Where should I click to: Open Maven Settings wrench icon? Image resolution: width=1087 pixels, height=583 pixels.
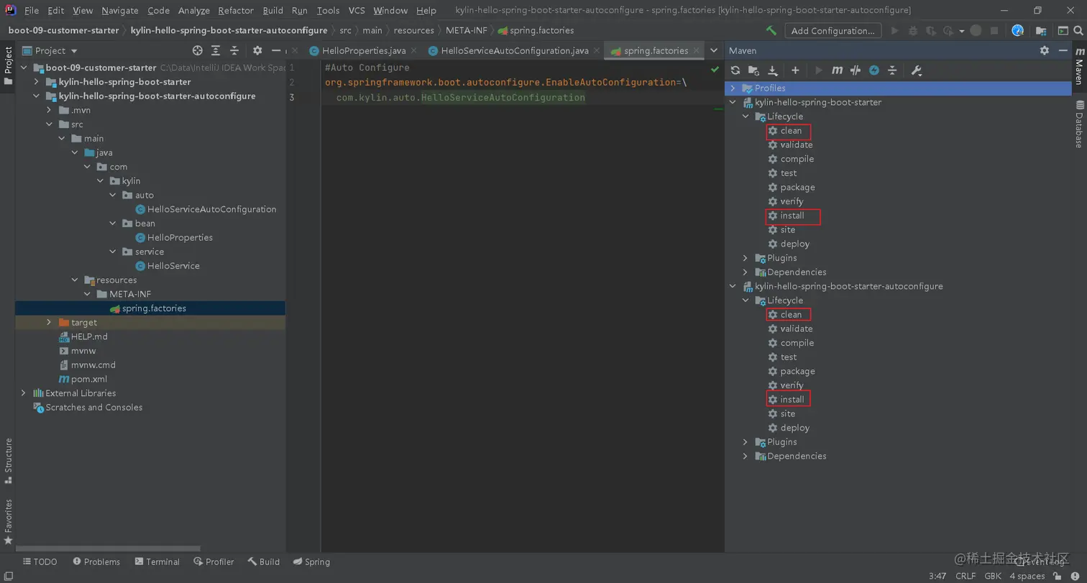(x=916, y=70)
